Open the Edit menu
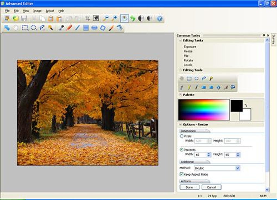Viewport: 277px width, 200px height. tap(16, 11)
